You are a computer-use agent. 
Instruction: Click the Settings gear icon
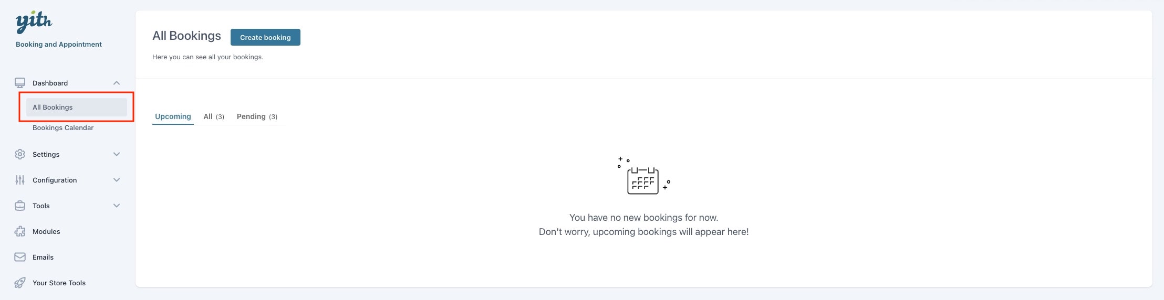[20, 154]
